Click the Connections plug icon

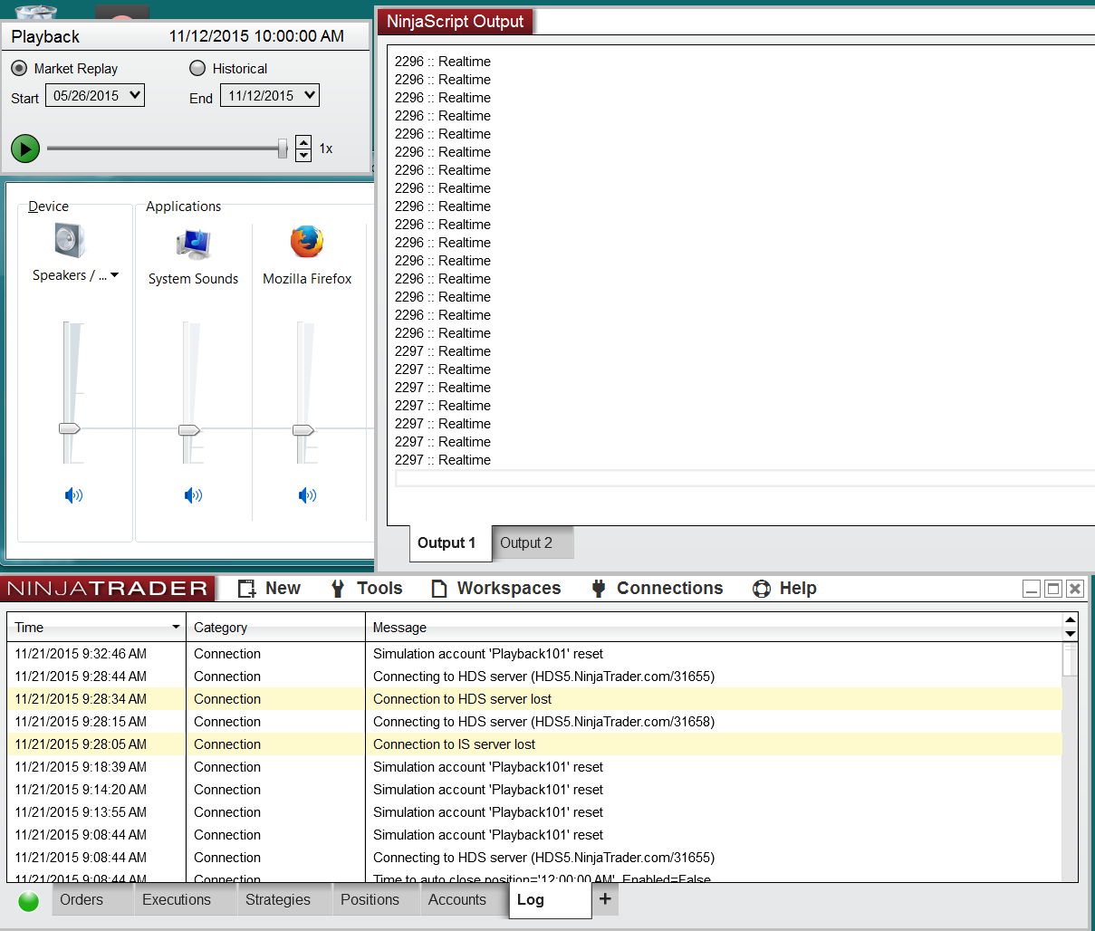(x=599, y=589)
